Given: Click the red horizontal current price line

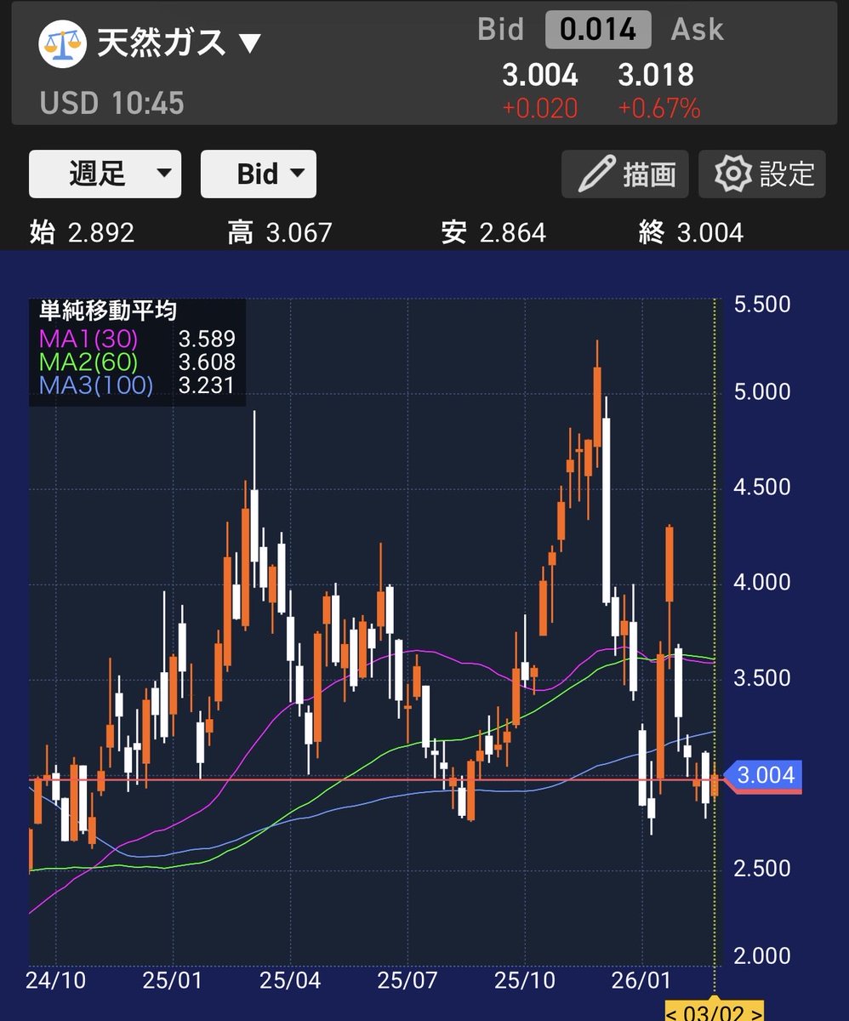Looking at the screenshot, I should point(374,779).
